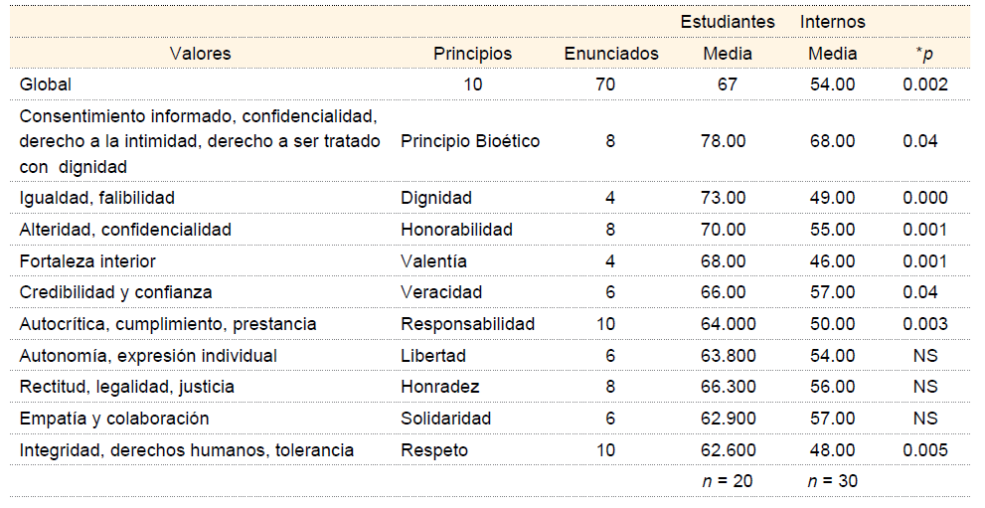Select the 'n = 30' sample size

[x=832, y=481]
